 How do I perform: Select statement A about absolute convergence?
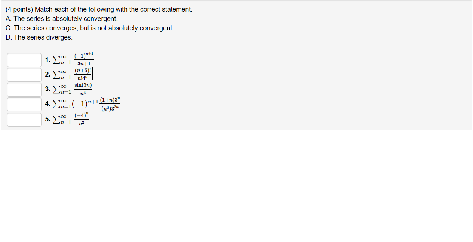62,18
